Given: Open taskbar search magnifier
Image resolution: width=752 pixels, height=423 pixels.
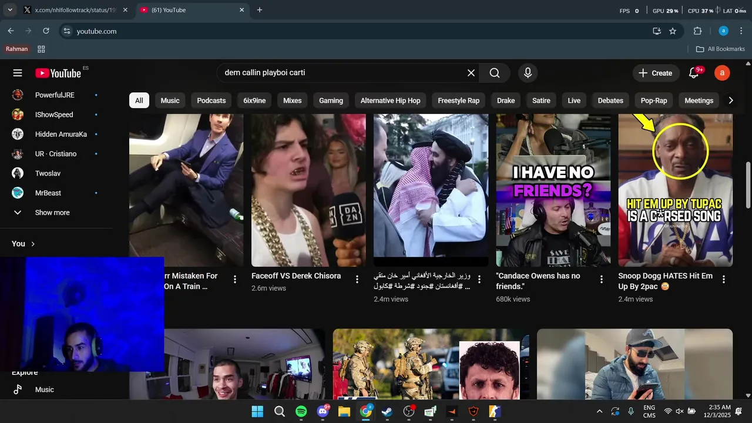Looking at the screenshot, I should pyautogui.click(x=280, y=411).
